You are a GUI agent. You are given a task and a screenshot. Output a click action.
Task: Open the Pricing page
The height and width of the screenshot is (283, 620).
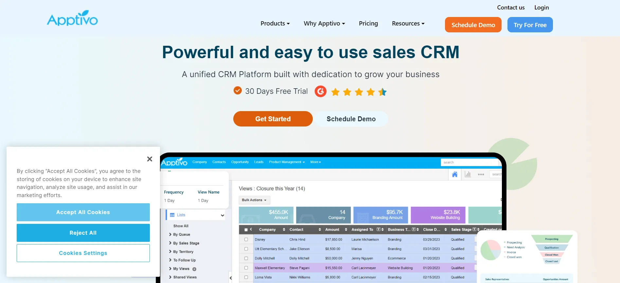click(x=368, y=24)
